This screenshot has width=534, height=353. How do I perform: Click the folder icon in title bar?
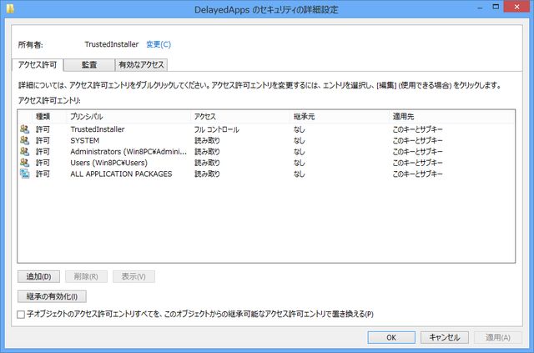click(x=10, y=8)
